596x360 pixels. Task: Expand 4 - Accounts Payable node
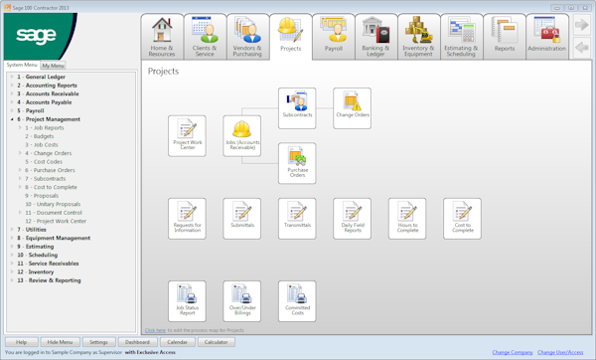(12, 102)
